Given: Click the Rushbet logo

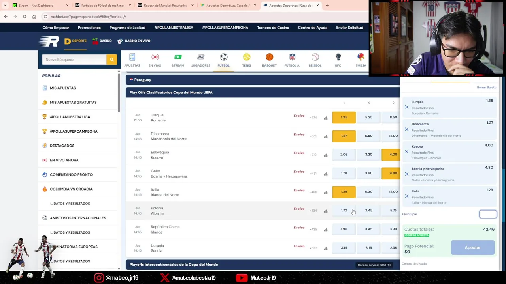Looking at the screenshot, I should pyautogui.click(x=49, y=41).
